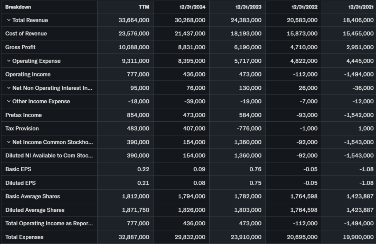Image resolution: width=376 pixels, height=244 pixels.
Task: Select the Tax Provision row label
Action: (22, 129)
